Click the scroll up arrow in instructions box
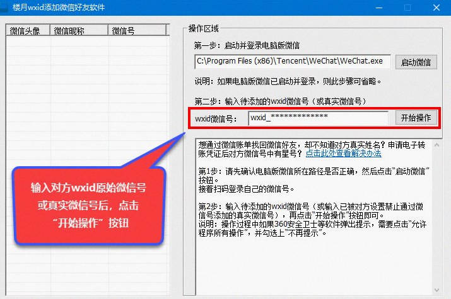 point(436,145)
